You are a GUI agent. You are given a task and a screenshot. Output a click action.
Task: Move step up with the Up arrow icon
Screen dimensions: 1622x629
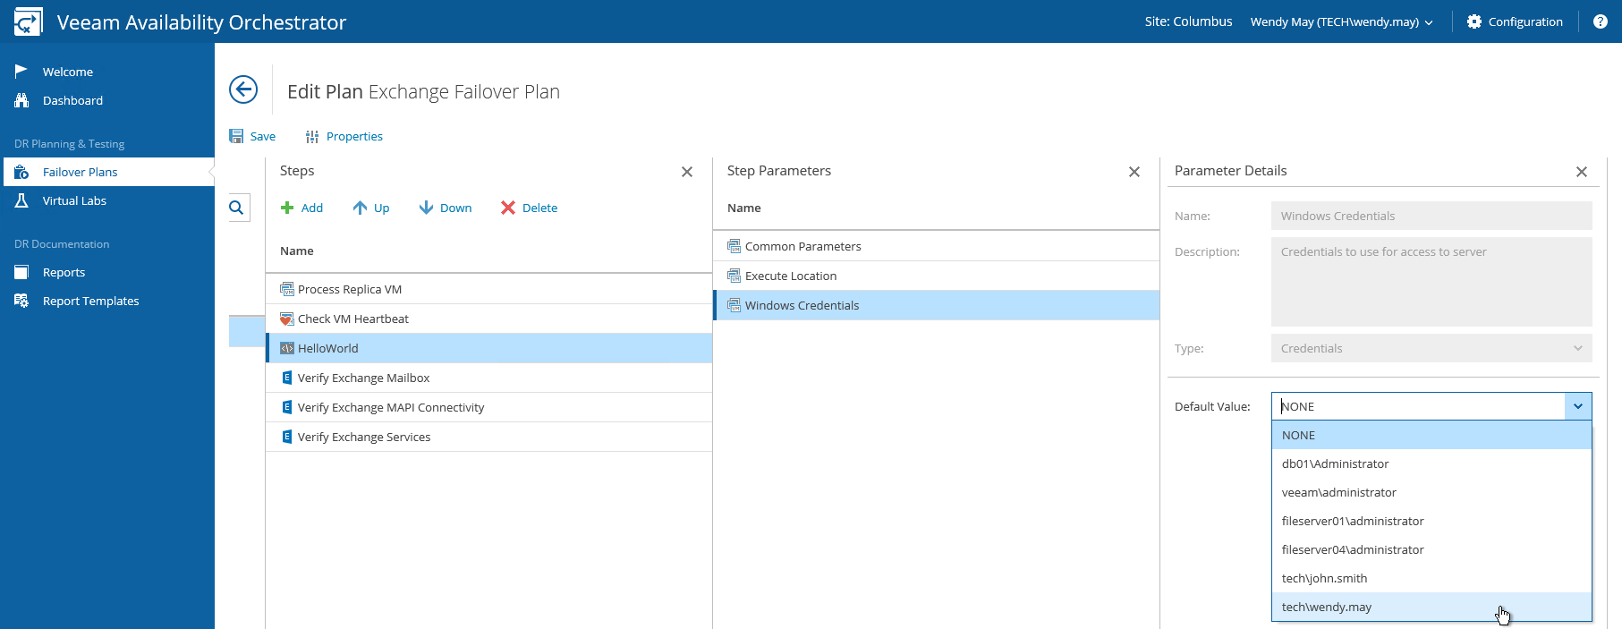point(360,208)
